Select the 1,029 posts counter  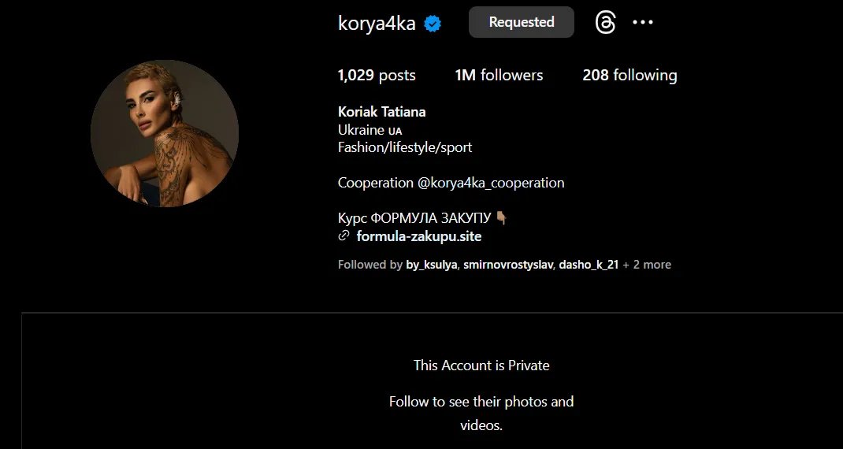[377, 76]
